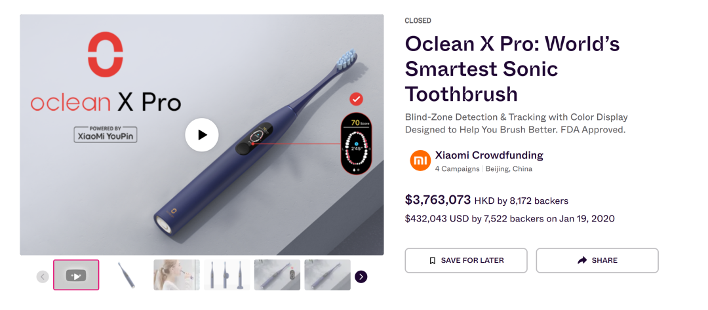Click the XiaoMi YouPin badge in the video

pyautogui.click(x=106, y=134)
